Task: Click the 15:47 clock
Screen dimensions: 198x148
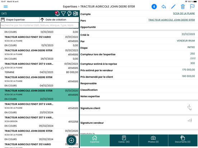Action: (x=3, y=1)
